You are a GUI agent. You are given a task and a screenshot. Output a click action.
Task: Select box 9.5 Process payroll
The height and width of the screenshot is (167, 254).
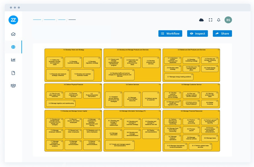pyautogui.click(x=191, y=130)
